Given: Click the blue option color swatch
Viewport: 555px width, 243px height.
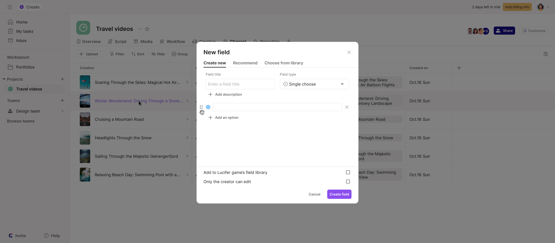Looking at the screenshot, I should pos(208,107).
